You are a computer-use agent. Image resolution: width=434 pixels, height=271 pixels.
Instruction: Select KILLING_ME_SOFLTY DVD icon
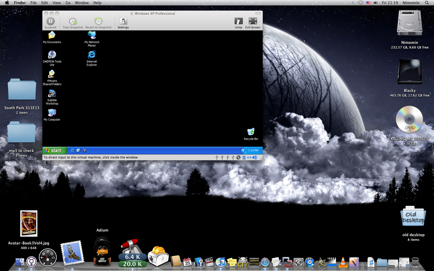410,119
